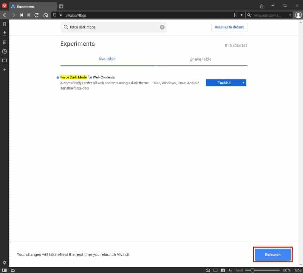Image resolution: width=303 pixels, height=273 pixels.
Task: Click in the flags search box
Action: click(113, 27)
